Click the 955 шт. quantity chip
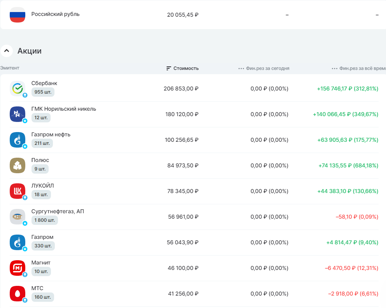 click(x=43, y=92)
